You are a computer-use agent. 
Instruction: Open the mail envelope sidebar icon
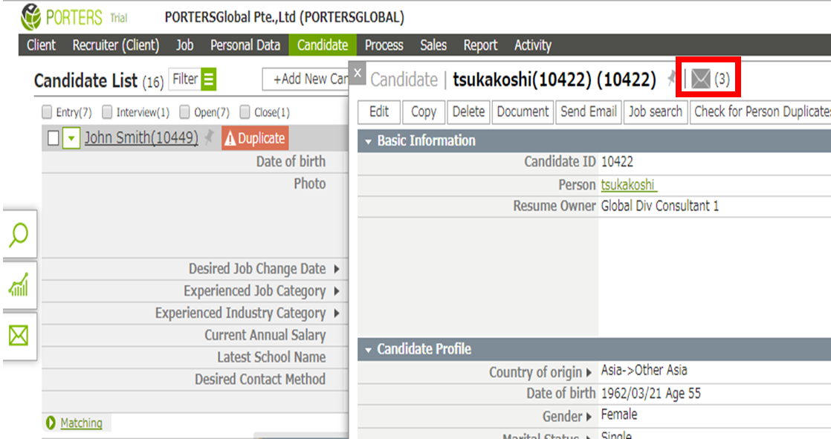pos(19,336)
